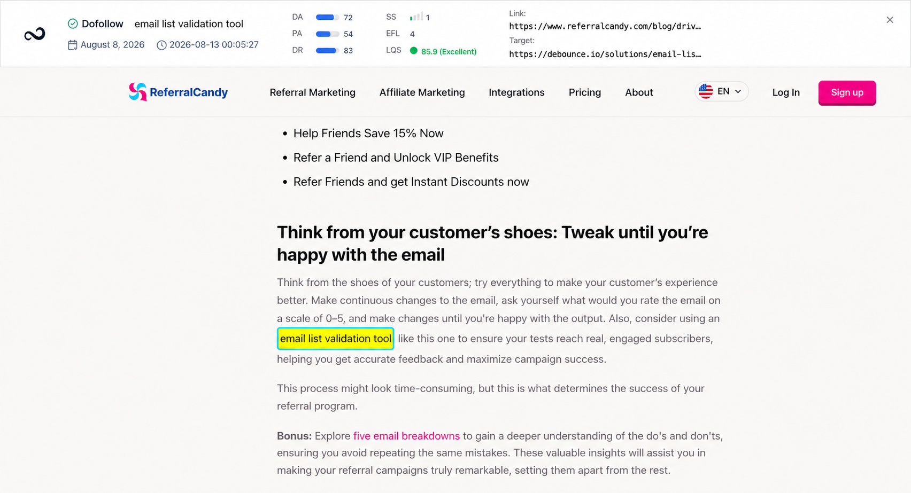Click bullet Help Friends Save 15% Now
The image size is (911, 493).
click(368, 134)
